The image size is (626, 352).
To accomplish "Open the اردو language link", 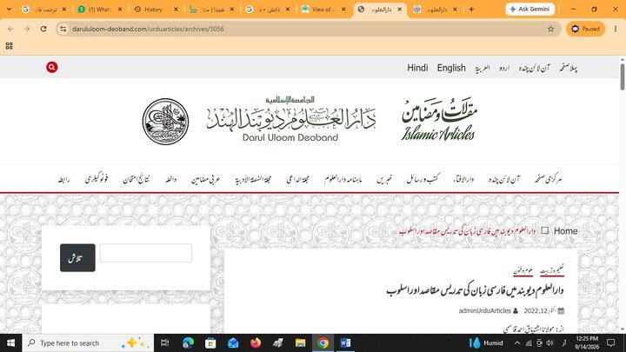I will click(504, 69).
